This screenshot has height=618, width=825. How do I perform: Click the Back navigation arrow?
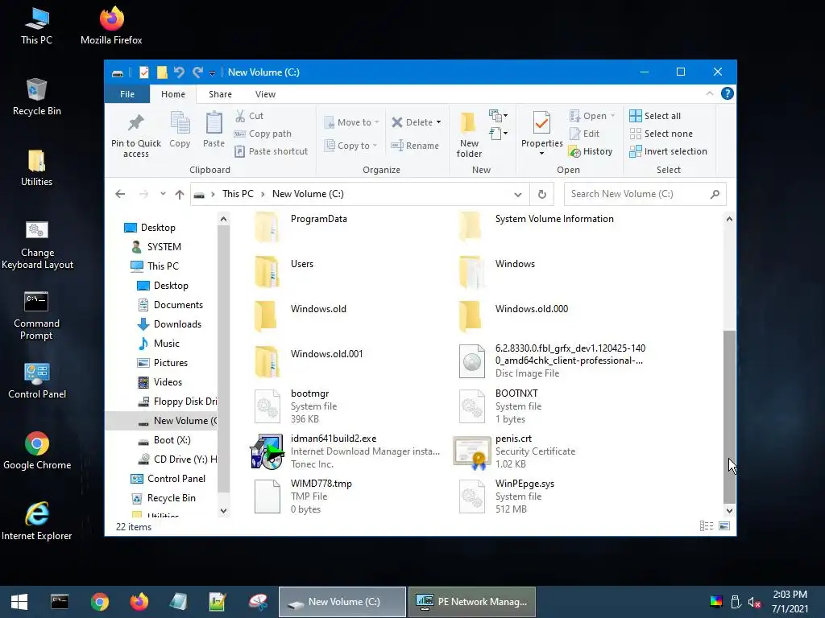coord(120,194)
